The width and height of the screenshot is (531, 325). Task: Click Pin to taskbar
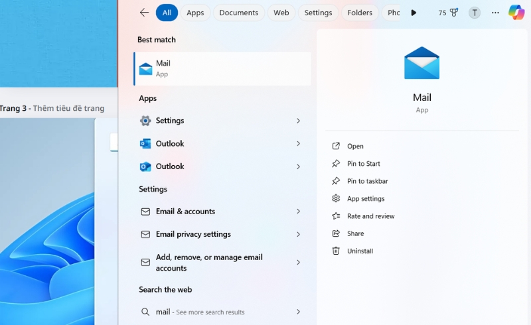pyautogui.click(x=368, y=181)
